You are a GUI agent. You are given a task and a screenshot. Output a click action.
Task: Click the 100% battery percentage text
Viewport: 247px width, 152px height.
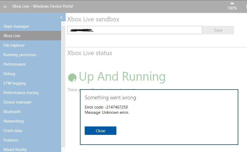pos(232,8)
